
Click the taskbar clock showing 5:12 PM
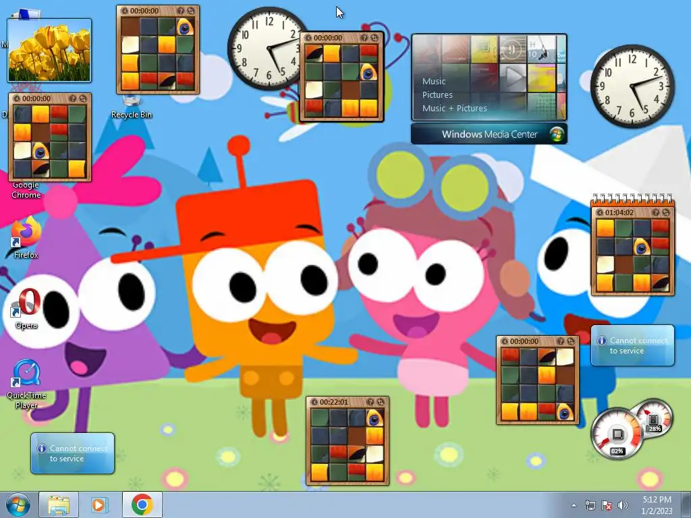pos(657,505)
